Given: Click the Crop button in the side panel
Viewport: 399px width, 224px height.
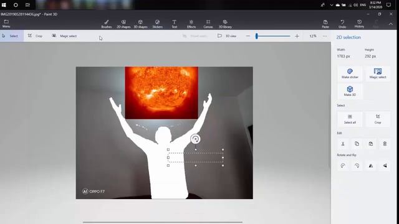Looking at the screenshot, I should tap(378, 119).
